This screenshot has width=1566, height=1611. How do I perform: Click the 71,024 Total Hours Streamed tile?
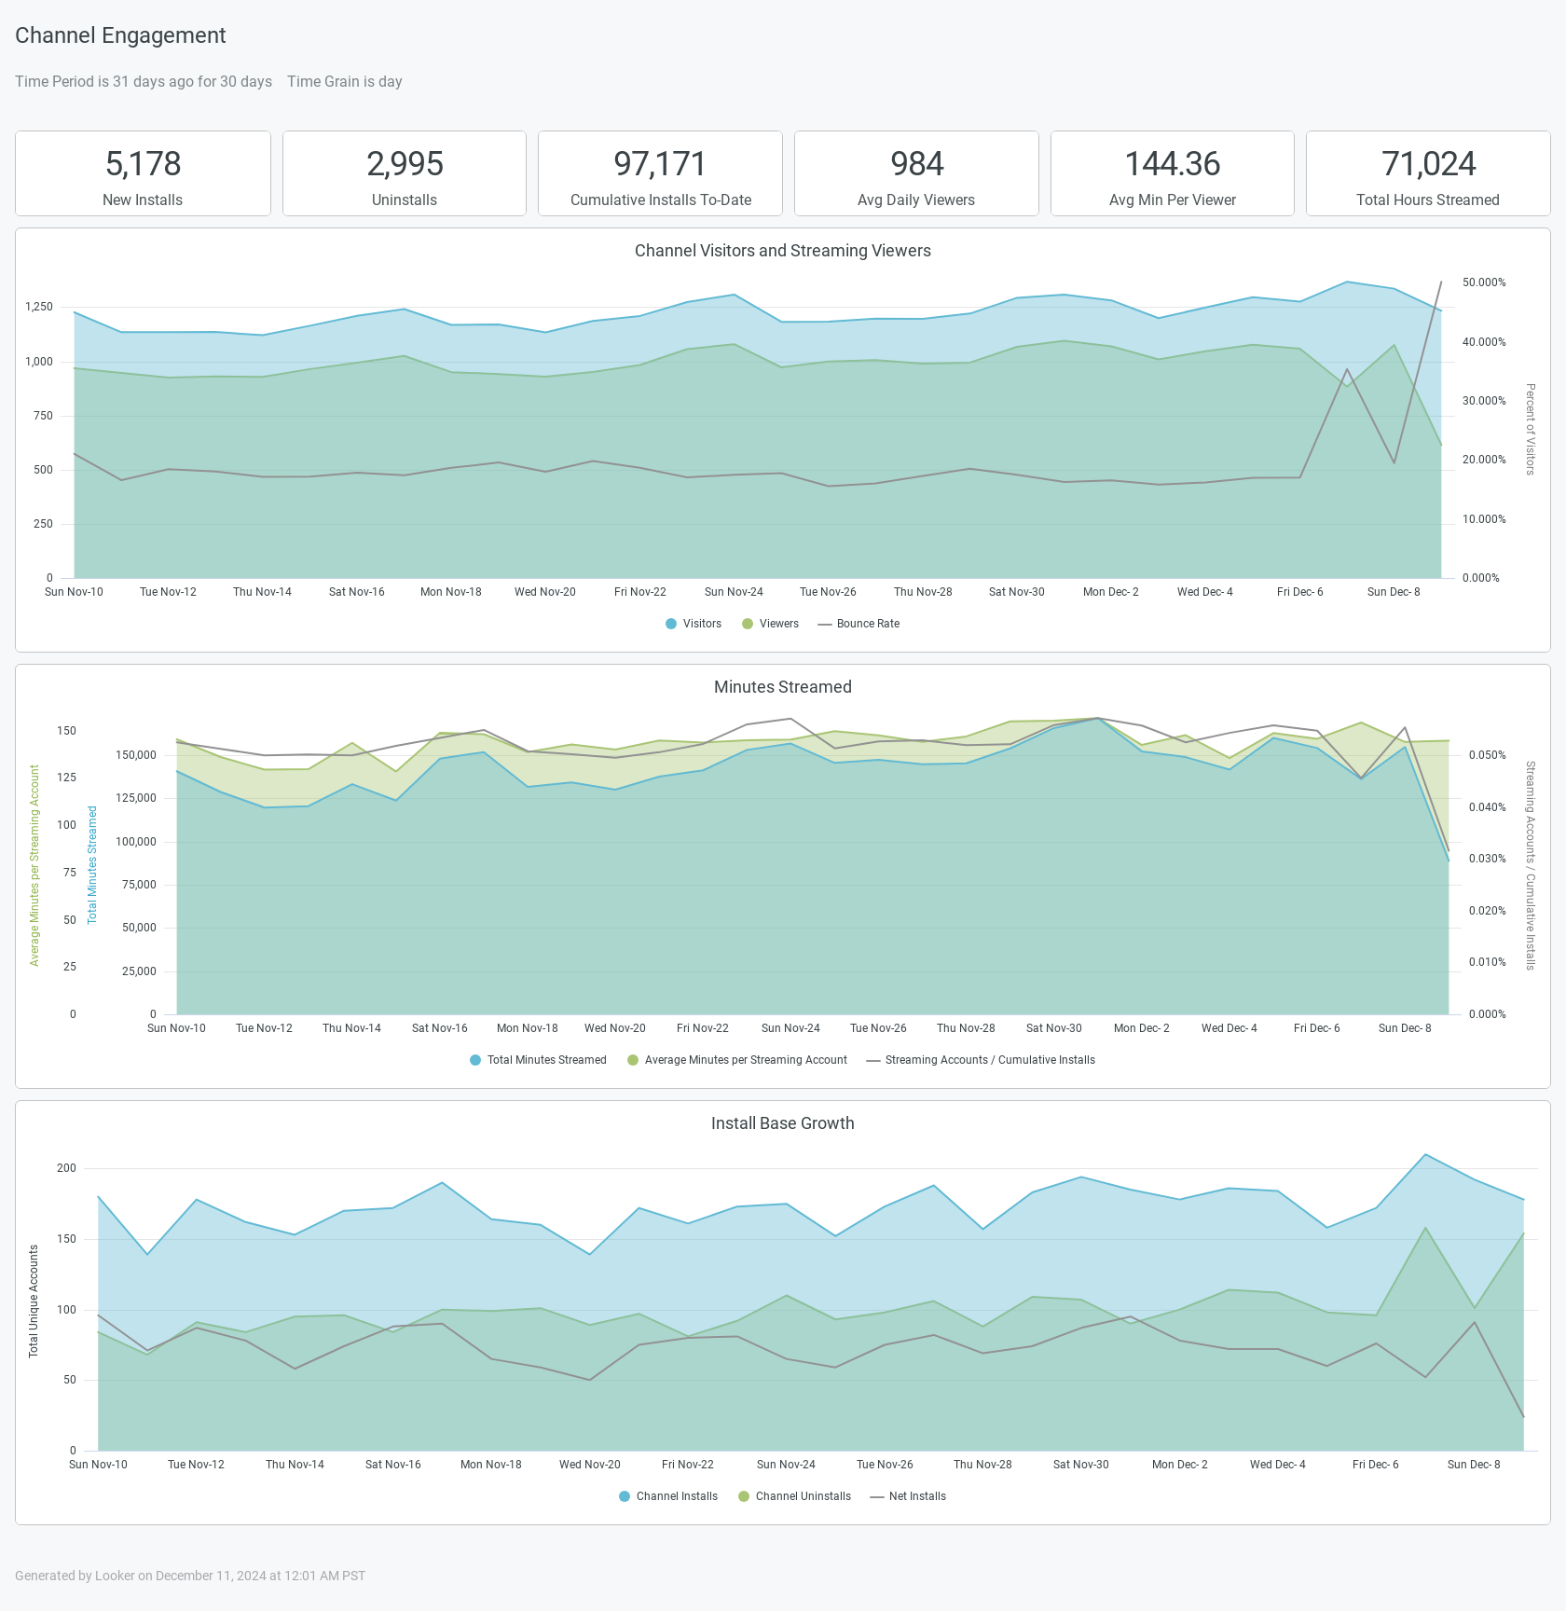(1428, 173)
